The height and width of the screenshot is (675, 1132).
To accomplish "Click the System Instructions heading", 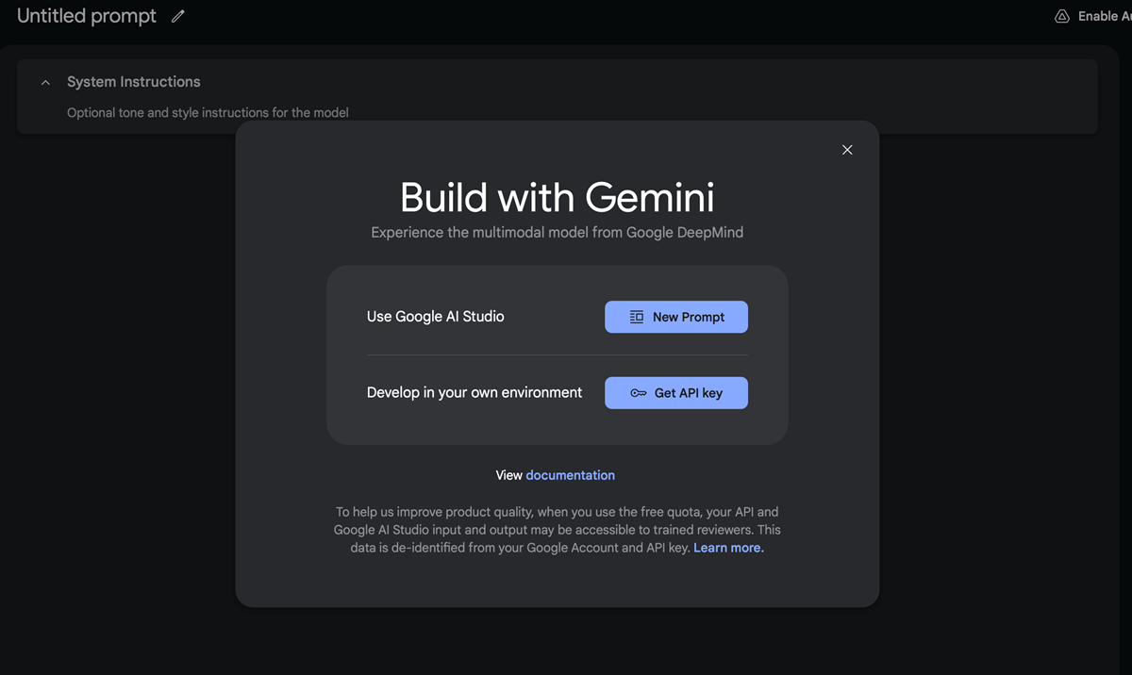I will 134,82.
